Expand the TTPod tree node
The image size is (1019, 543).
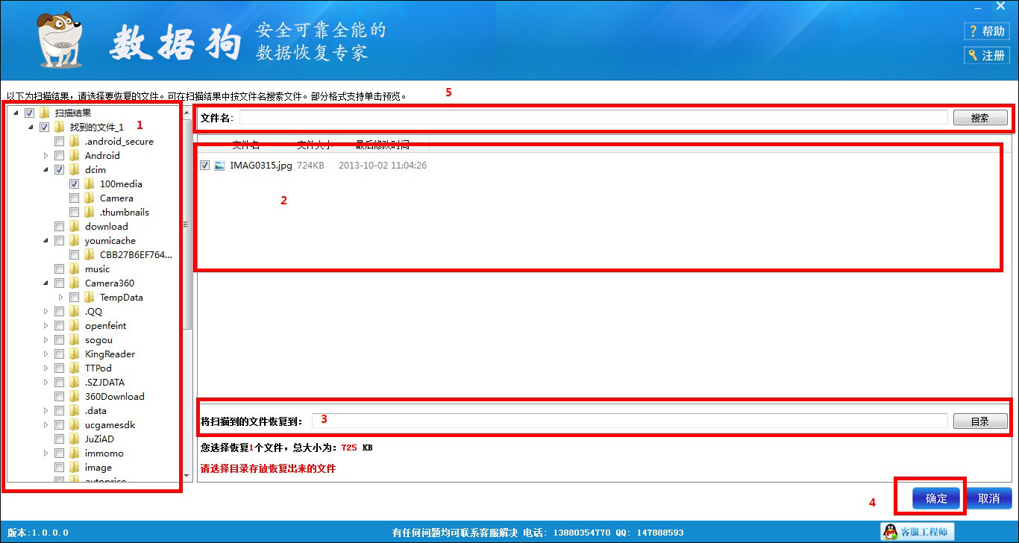tap(46, 368)
